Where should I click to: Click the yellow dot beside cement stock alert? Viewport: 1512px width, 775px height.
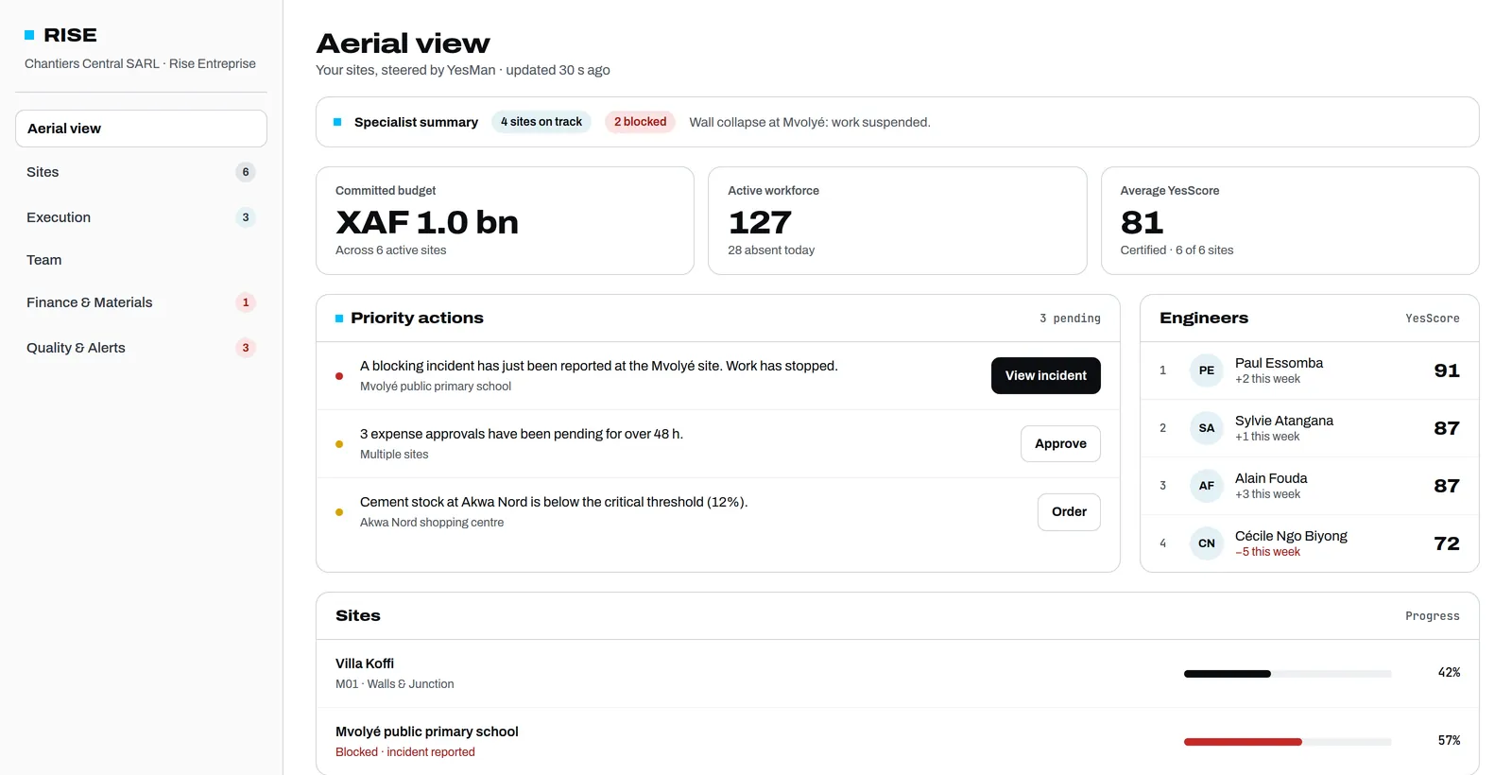[x=339, y=512]
